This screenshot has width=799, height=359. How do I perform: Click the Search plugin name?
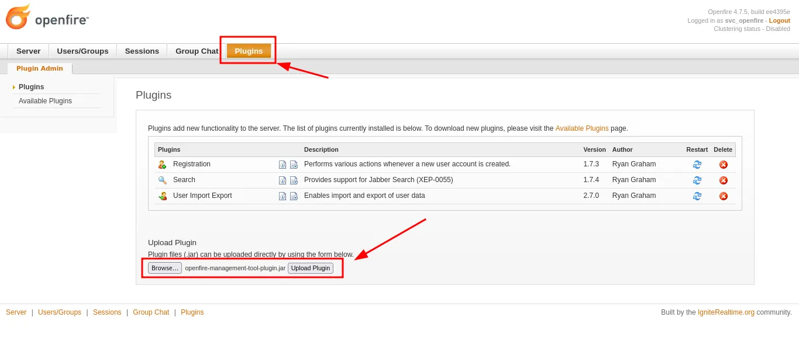(184, 180)
